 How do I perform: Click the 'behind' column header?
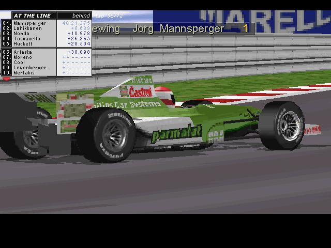point(81,16)
